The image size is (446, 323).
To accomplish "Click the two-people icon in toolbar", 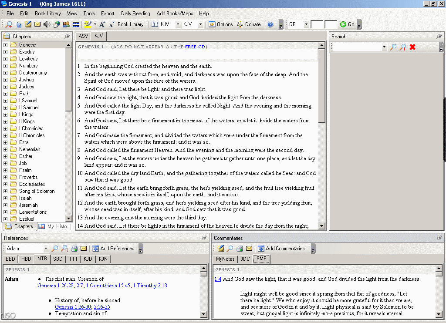I will click(66, 24).
